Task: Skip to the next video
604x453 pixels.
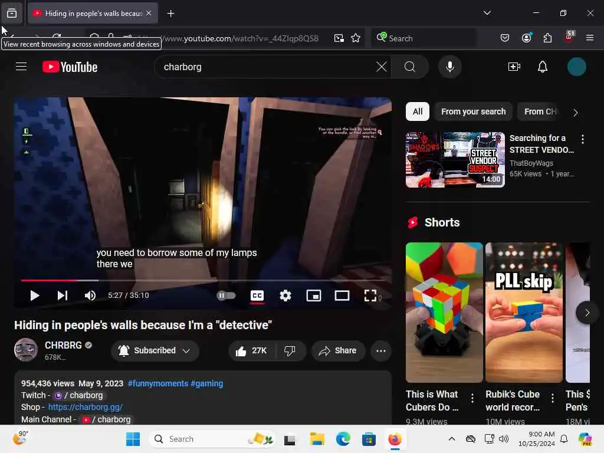Action: pyautogui.click(x=63, y=296)
